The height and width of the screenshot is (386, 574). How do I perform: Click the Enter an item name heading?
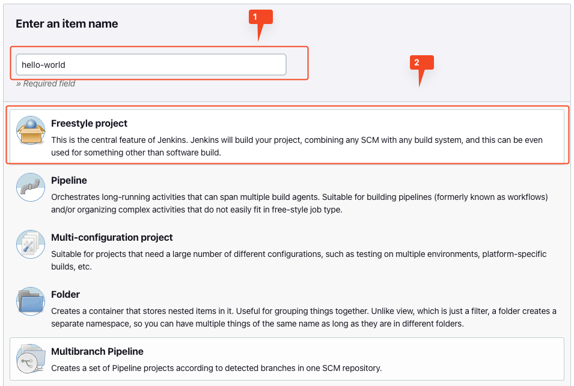click(x=67, y=24)
